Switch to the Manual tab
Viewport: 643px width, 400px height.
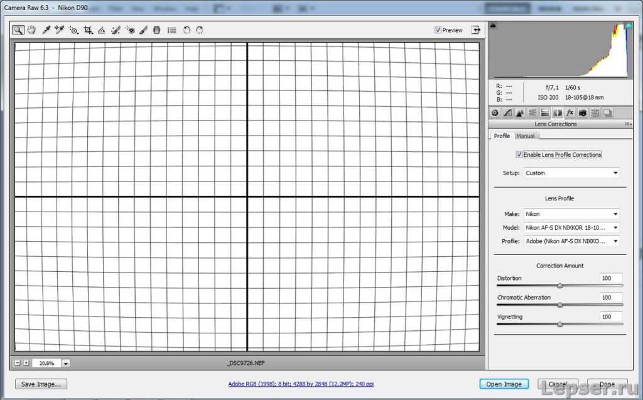coord(526,136)
